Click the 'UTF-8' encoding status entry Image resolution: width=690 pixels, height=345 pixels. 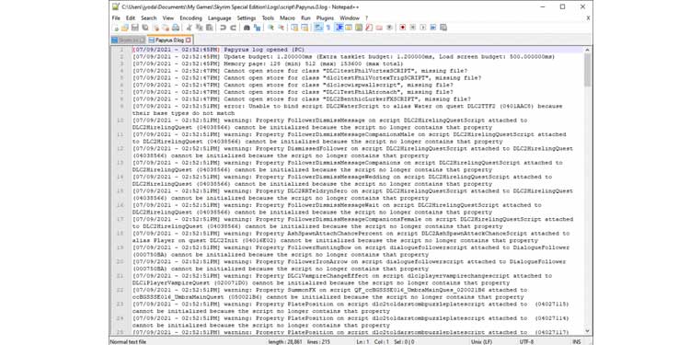coord(527,341)
